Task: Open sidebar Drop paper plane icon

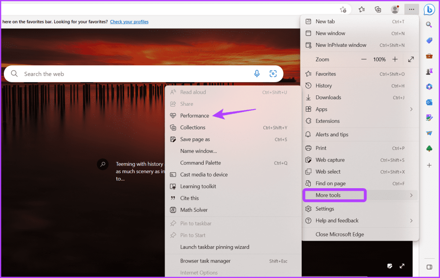Action: pos(429,133)
